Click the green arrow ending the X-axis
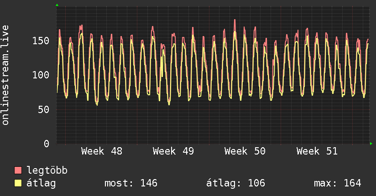The height and width of the screenshot is (196, 376). click(371, 144)
